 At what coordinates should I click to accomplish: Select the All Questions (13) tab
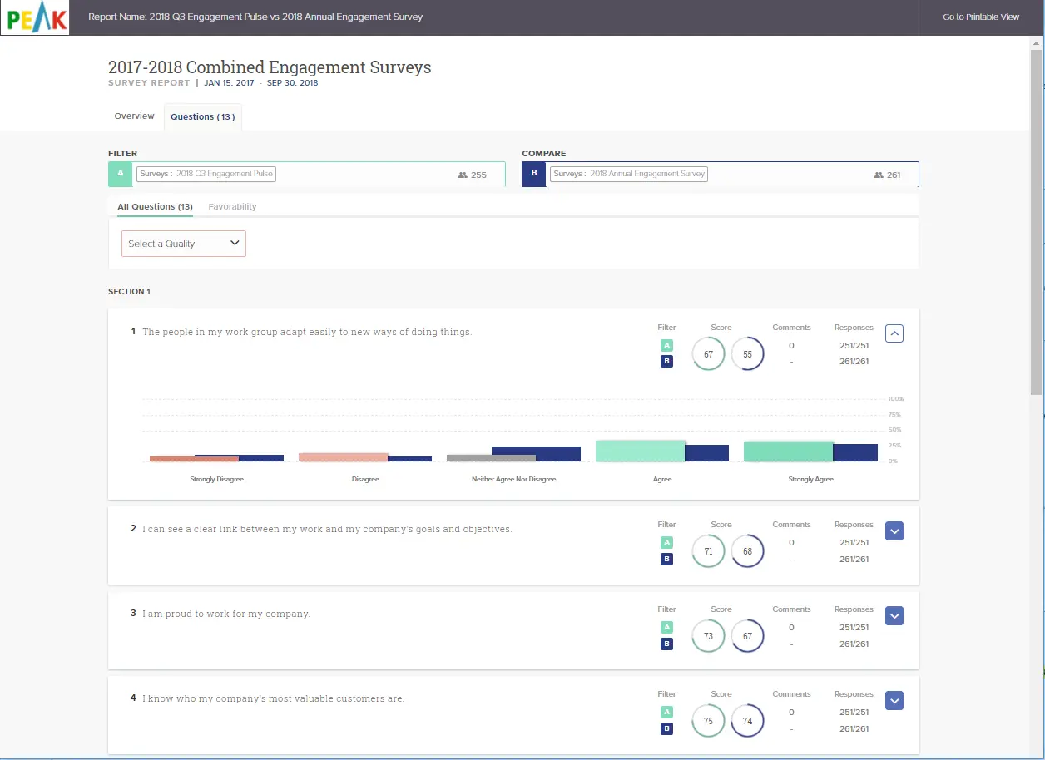coord(155,206)
